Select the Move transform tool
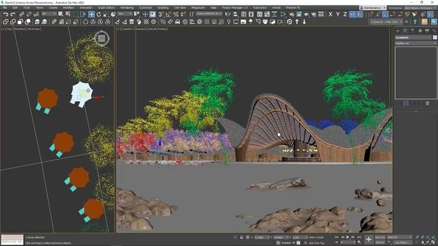The height and width of the screenshot is (246, 438). [x=91, y=14]
